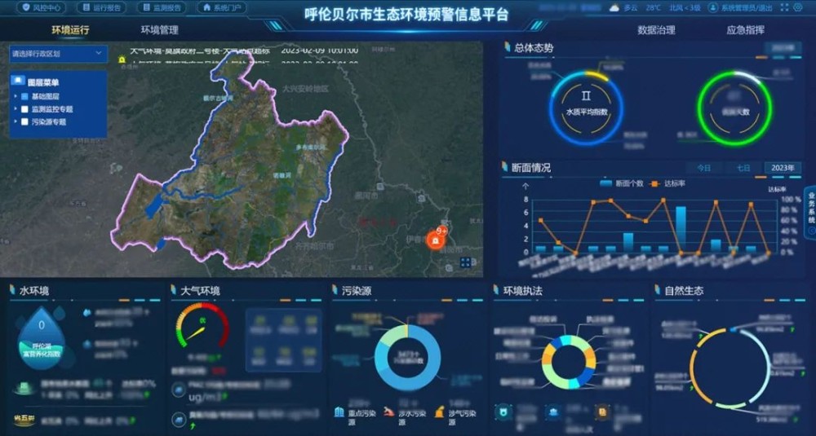The image size is (816, 436).
Task: Switch to the 环境管理 tab
Action: coord(159,31)
